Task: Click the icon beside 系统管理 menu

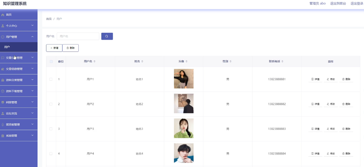Action: click(x=3, y=136)
